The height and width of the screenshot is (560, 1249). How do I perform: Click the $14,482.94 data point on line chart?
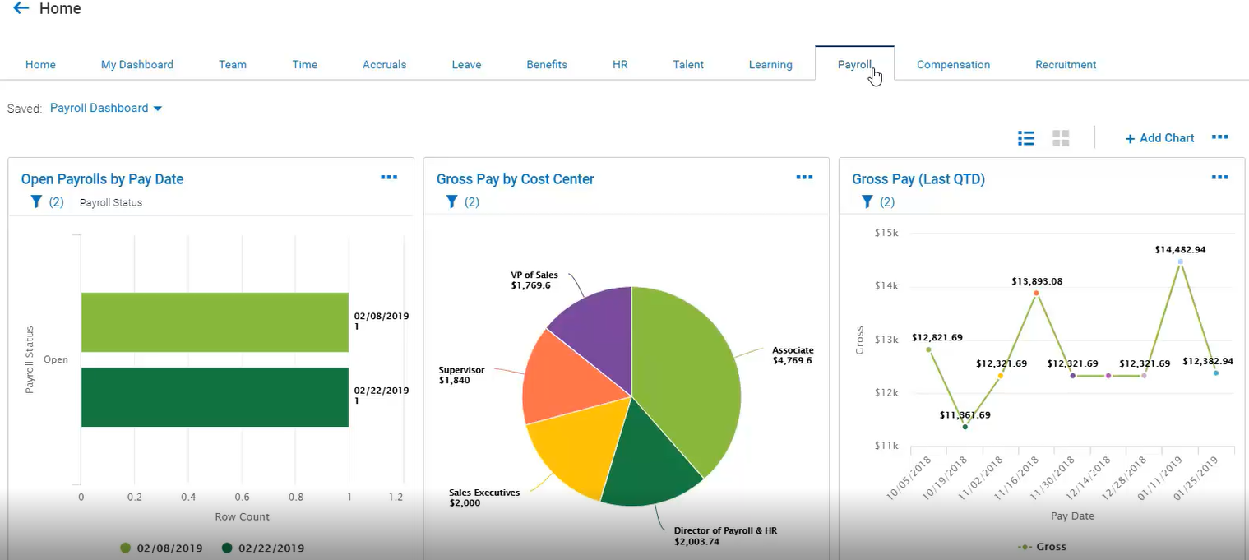(x=1180, y=261)
